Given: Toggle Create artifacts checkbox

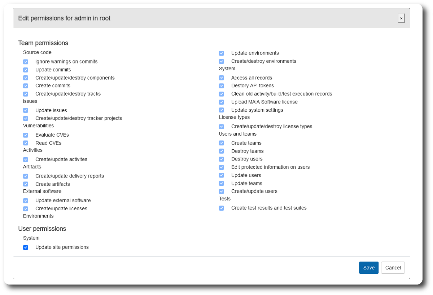Looking at the screenshot, I should coord(26,184).
